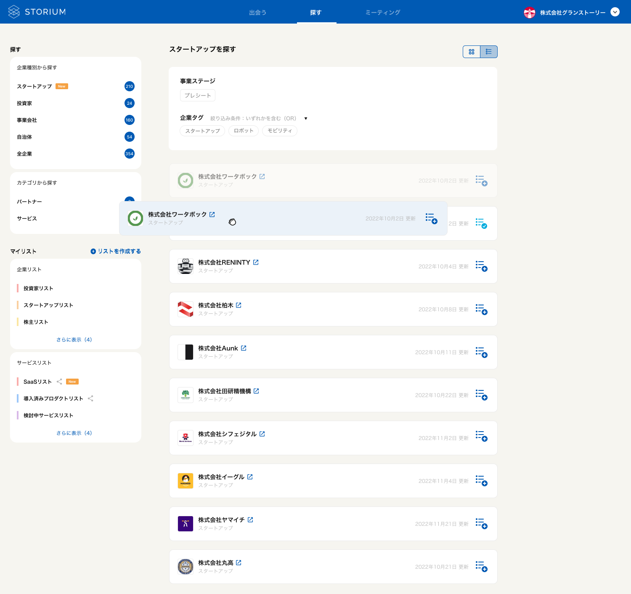This screenshot has width=631, height=594.
Task: Open external link icon for 株式会社シフェジタル
Action: (x=262, y=434)
